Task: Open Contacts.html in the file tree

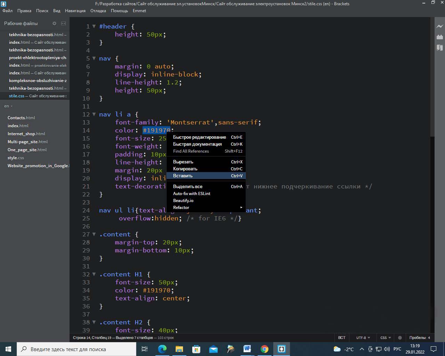Action: (21, 118)
